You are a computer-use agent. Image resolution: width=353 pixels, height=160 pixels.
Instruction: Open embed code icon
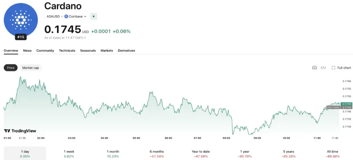tap(323, 68)
